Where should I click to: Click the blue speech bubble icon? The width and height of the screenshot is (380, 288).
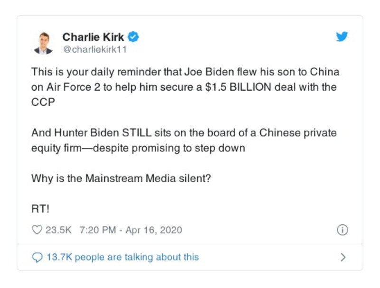37,257
